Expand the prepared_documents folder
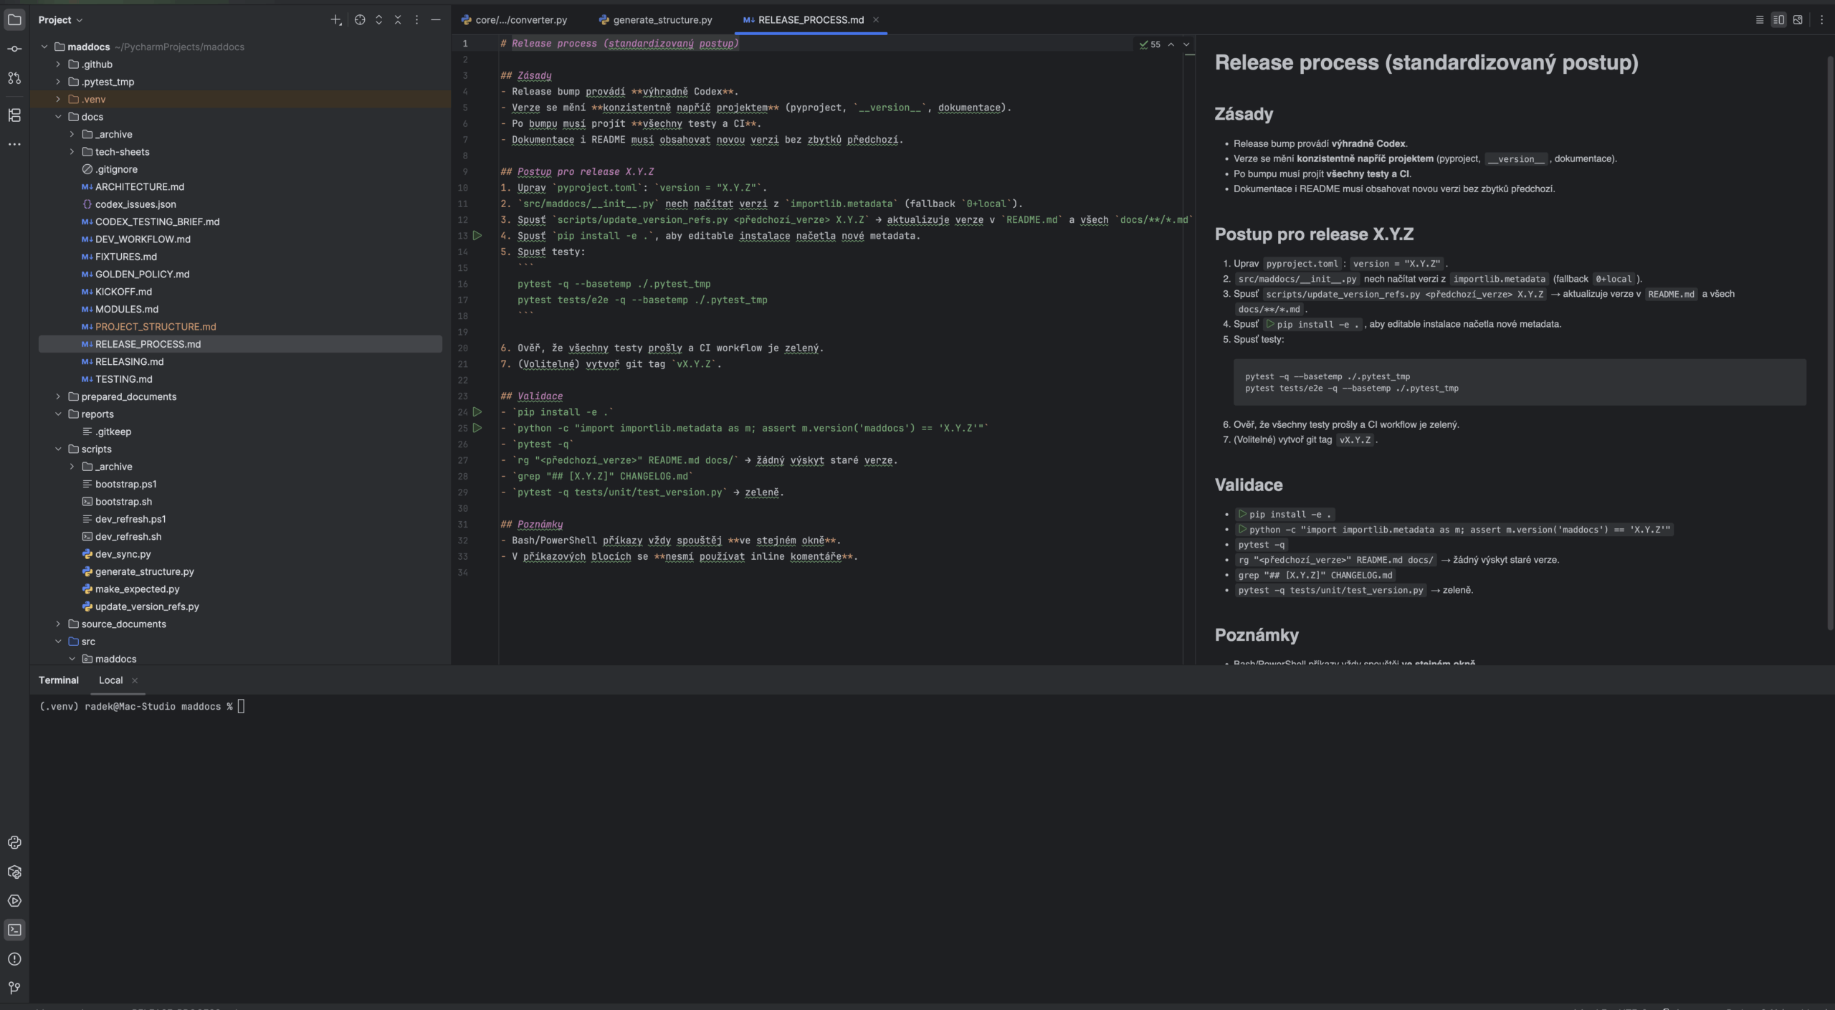The height and width of the screenshot is (1010, 1835). pos(58,396)
